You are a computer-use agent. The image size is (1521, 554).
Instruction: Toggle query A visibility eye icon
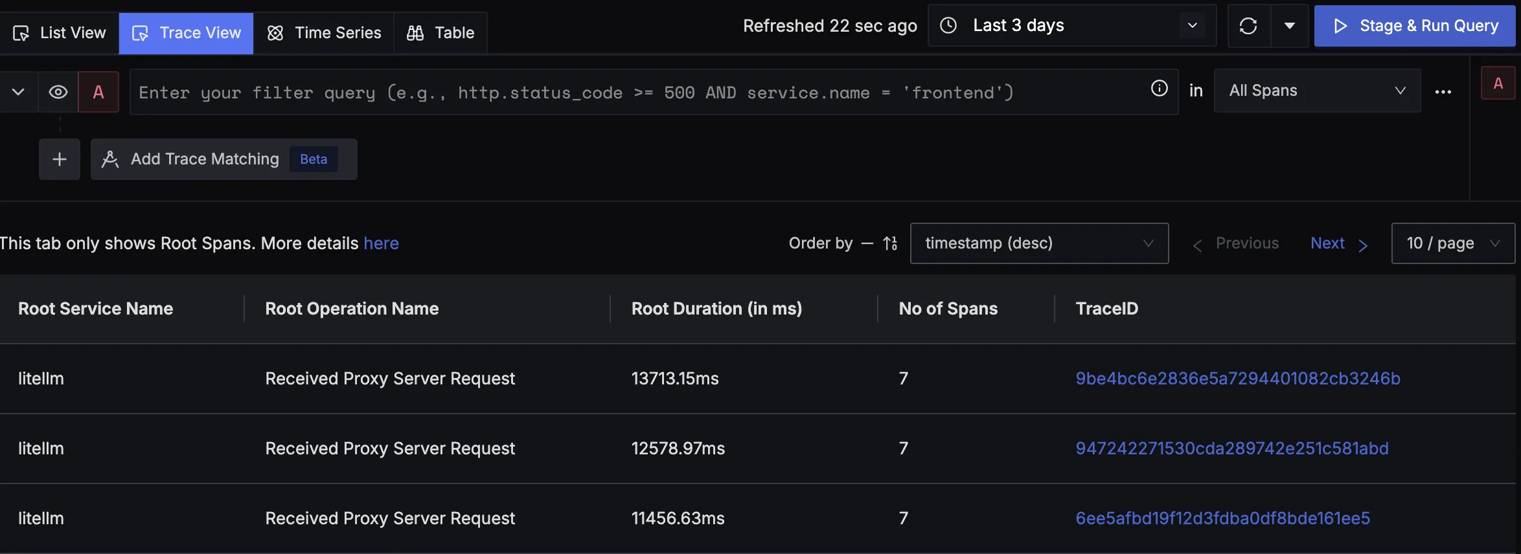point(58,92)
